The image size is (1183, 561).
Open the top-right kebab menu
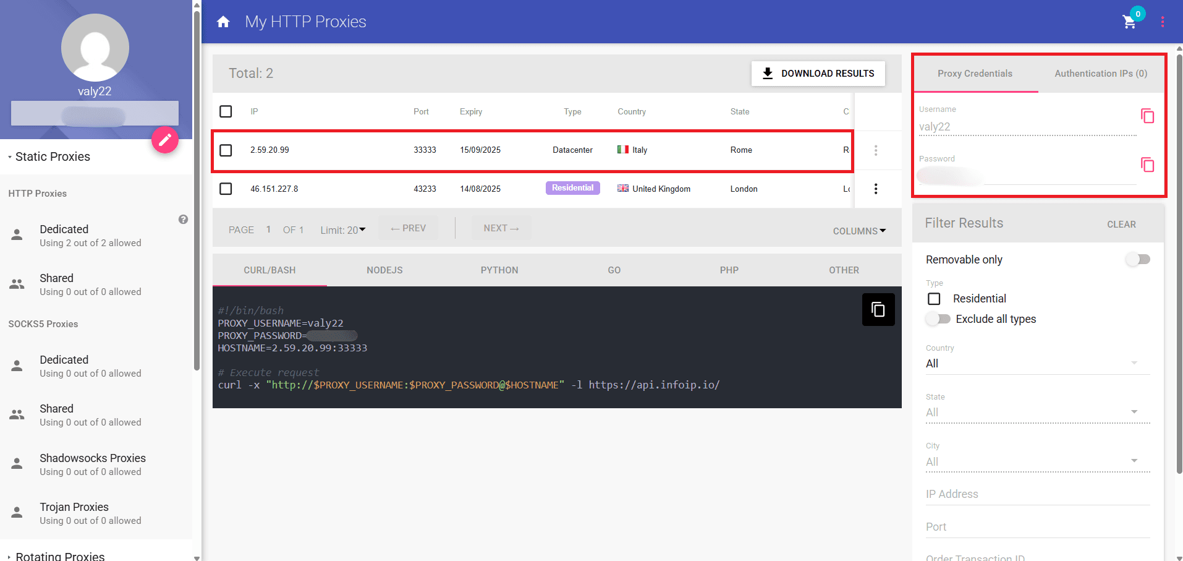[1163, 22]
